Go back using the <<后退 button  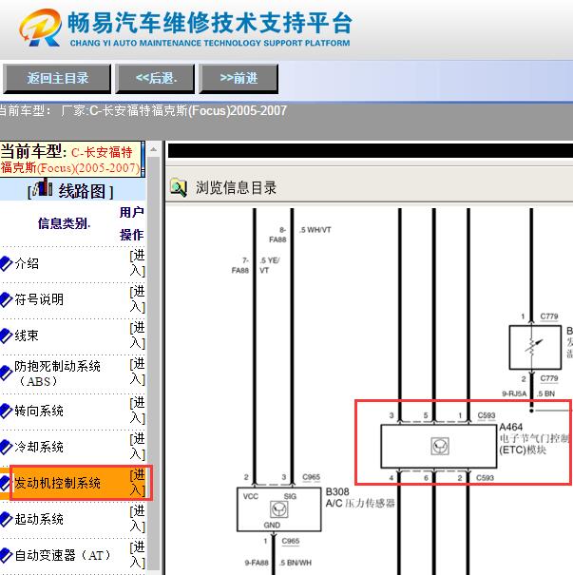(x=156, y=78)
